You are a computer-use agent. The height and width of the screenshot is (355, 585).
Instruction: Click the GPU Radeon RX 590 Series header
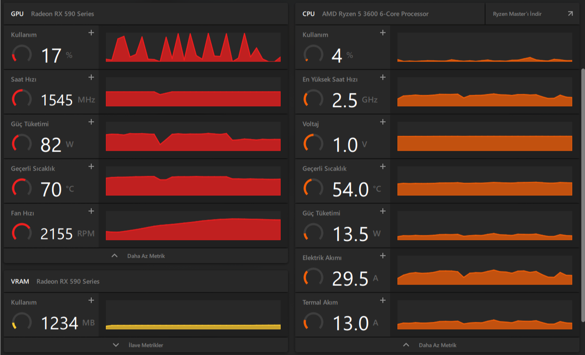tap(146, 14)
